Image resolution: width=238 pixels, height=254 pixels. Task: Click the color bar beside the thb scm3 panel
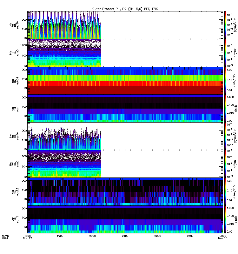225,53
